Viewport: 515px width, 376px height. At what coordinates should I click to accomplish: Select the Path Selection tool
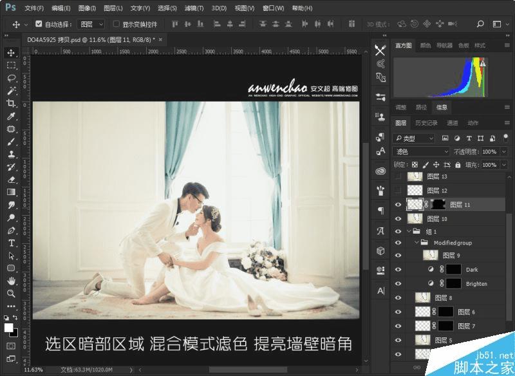coord(11,256)
